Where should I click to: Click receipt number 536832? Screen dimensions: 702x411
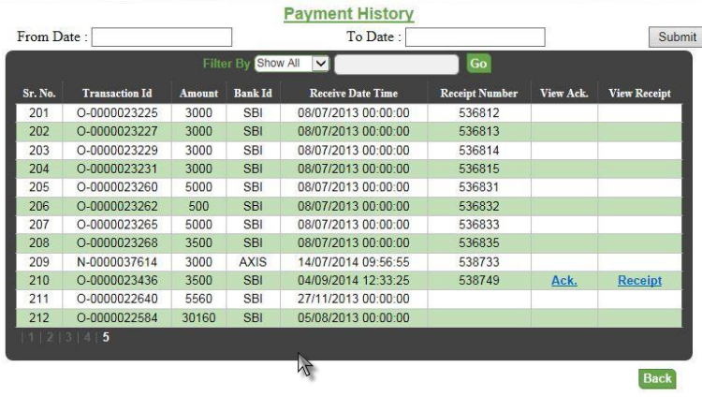tap(479, 206)
